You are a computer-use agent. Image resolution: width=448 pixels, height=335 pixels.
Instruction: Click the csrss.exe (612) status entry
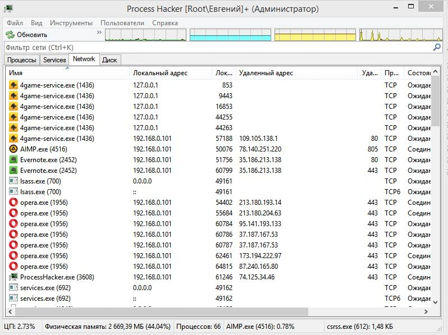pos(360,327)
